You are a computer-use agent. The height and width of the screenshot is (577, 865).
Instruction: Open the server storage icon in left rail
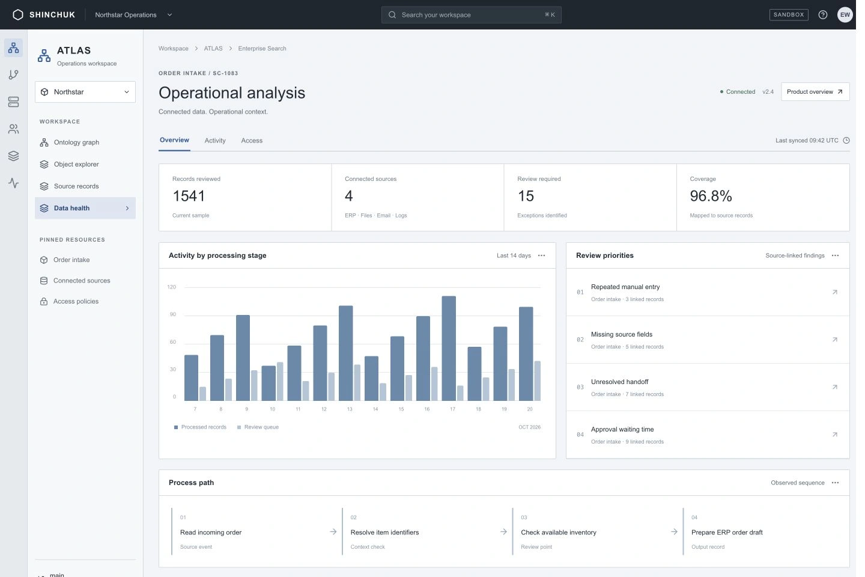click(x=13, y=102)
